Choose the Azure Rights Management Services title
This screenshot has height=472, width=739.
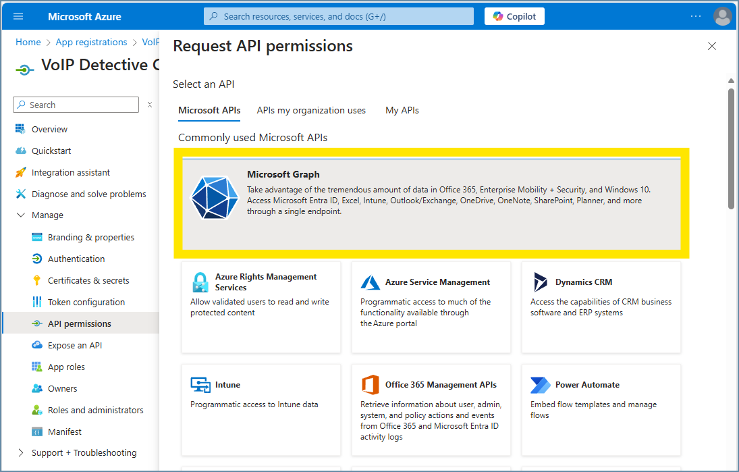coord(266,282)
